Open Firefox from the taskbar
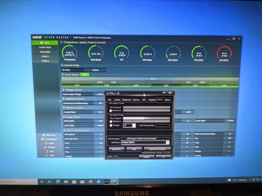Screen dimensions: 262x196 click(91, 181)
